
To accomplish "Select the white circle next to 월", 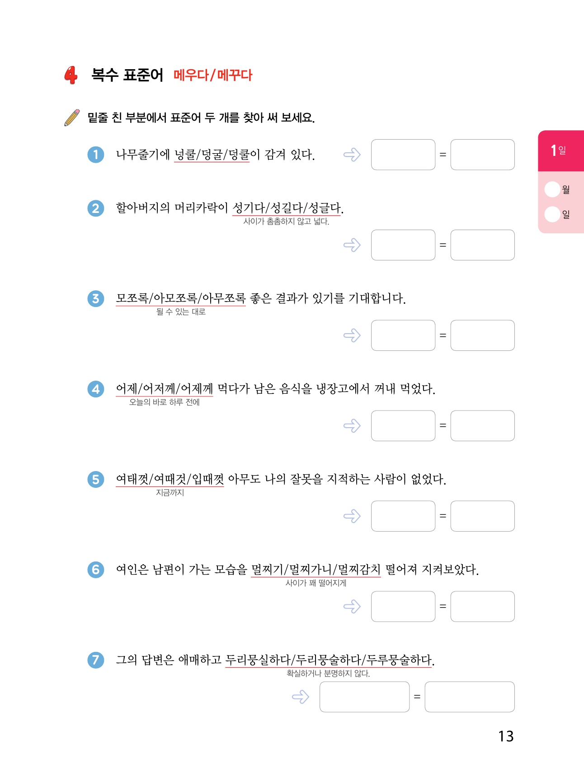I will [x=552, y=189].
